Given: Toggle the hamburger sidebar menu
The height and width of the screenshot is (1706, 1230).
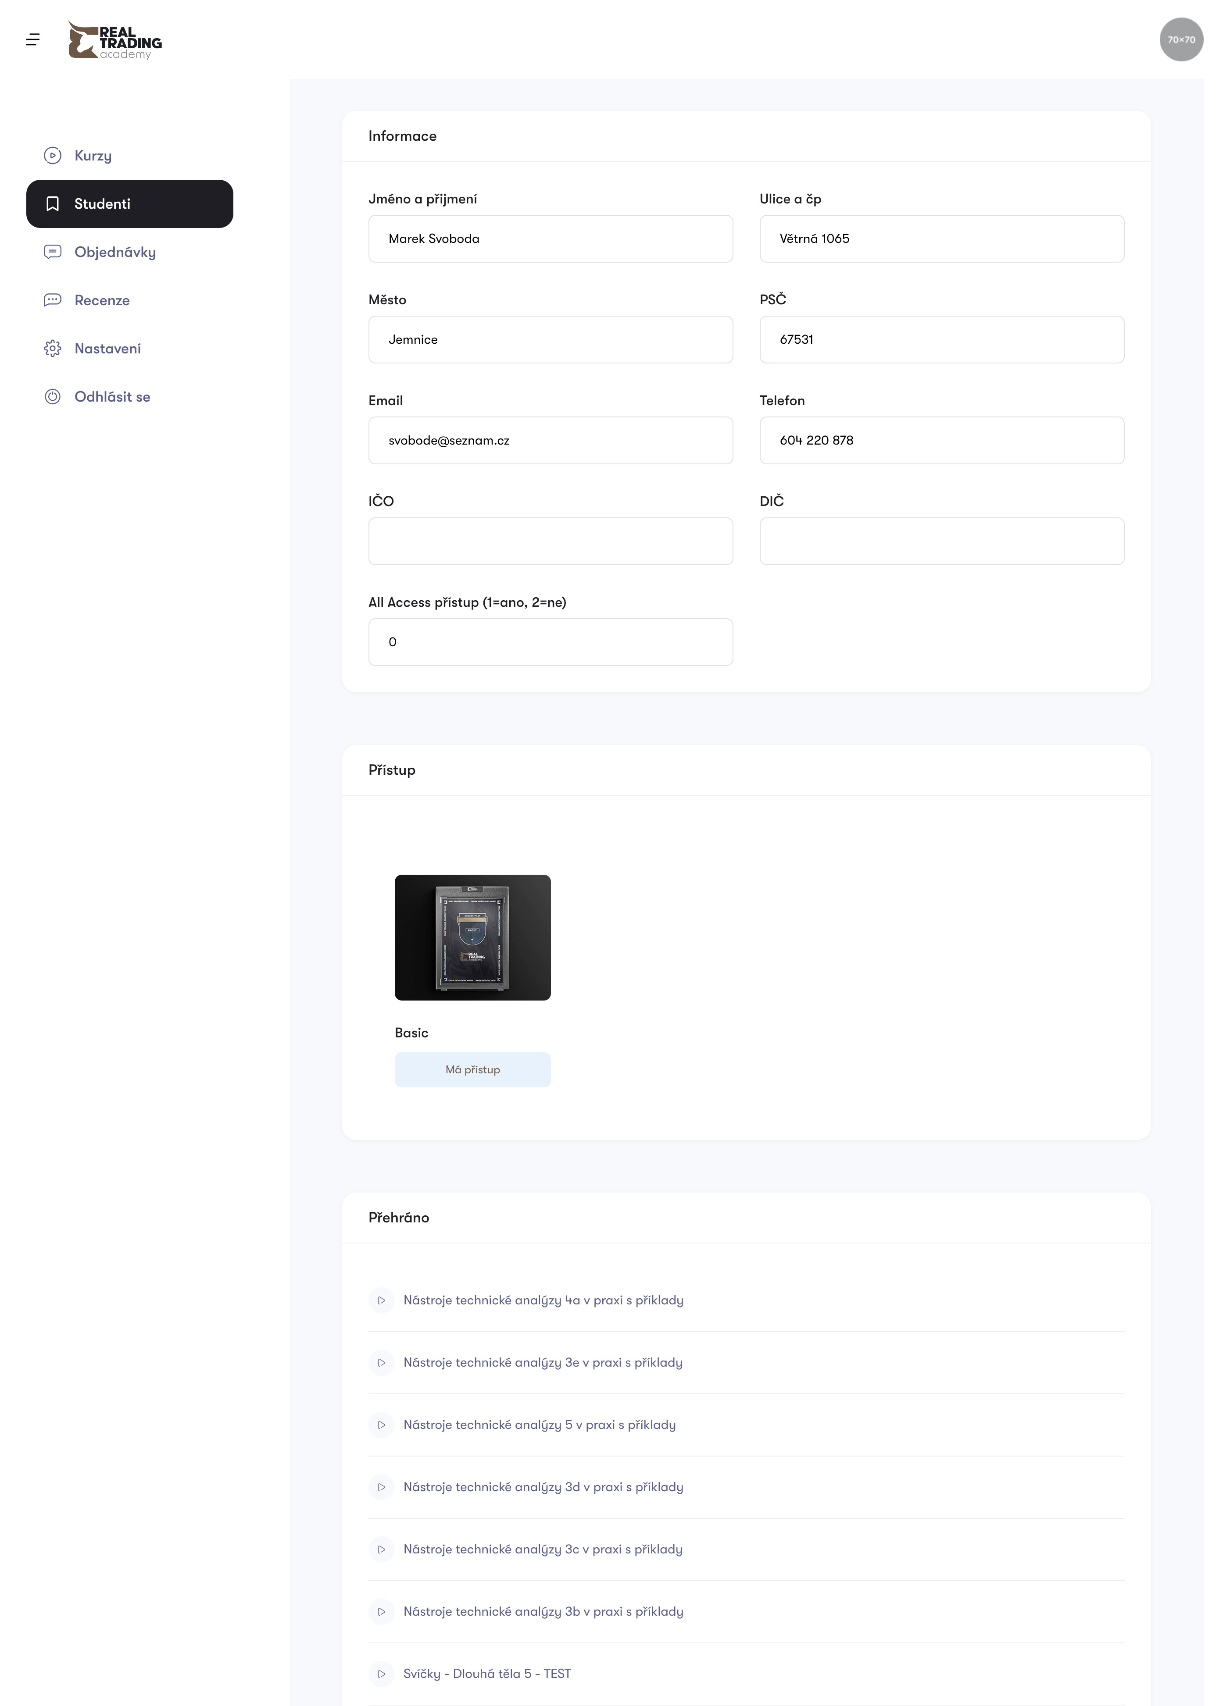Looking at the screenshot, I should pyautogui.click(x=33, y=40).
